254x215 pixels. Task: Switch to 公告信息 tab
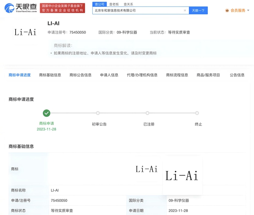pos(237,75)
